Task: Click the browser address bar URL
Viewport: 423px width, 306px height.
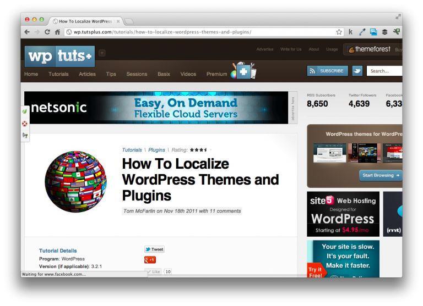Action: (162, 32)
